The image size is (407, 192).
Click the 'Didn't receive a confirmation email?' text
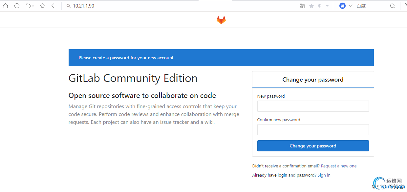coord(286,166)
